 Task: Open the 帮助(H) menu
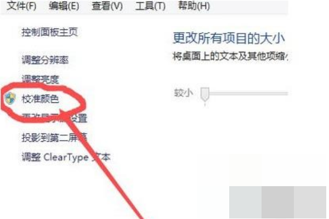[x=194, y=6]
